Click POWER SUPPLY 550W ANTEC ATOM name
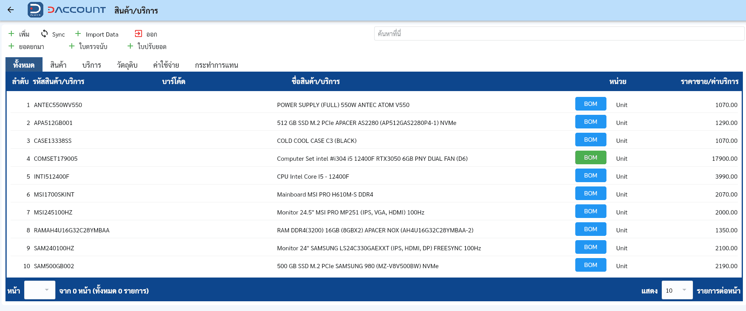746x311 pixels. pyautogui.click(x=343, y=105)
